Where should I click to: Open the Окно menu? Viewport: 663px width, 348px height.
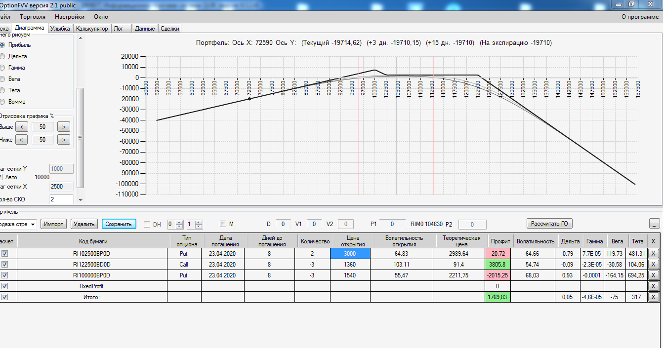coord(101,17)
